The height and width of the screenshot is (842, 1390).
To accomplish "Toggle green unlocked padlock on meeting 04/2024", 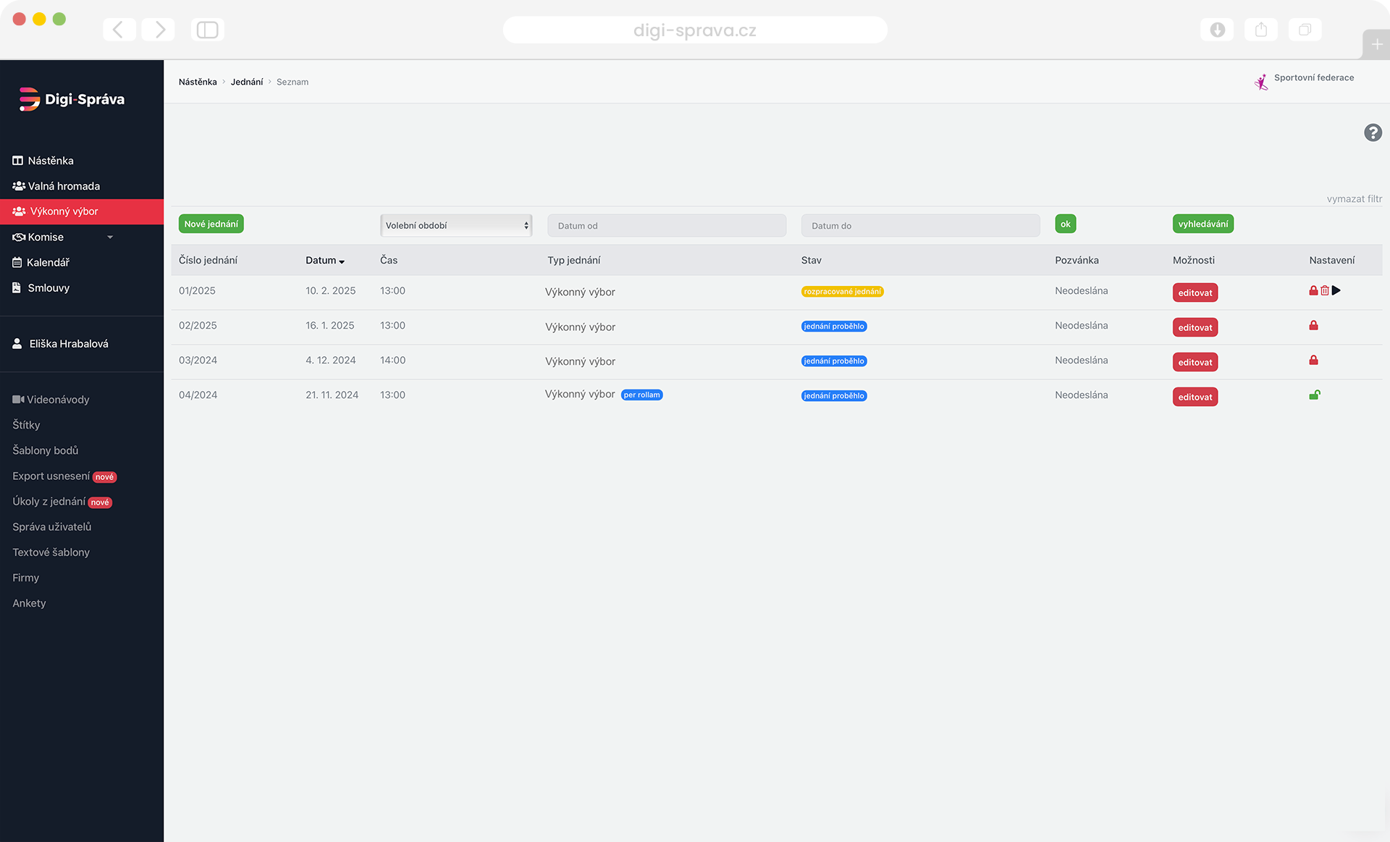I will pyautogui.click(x=1315, y=395).
